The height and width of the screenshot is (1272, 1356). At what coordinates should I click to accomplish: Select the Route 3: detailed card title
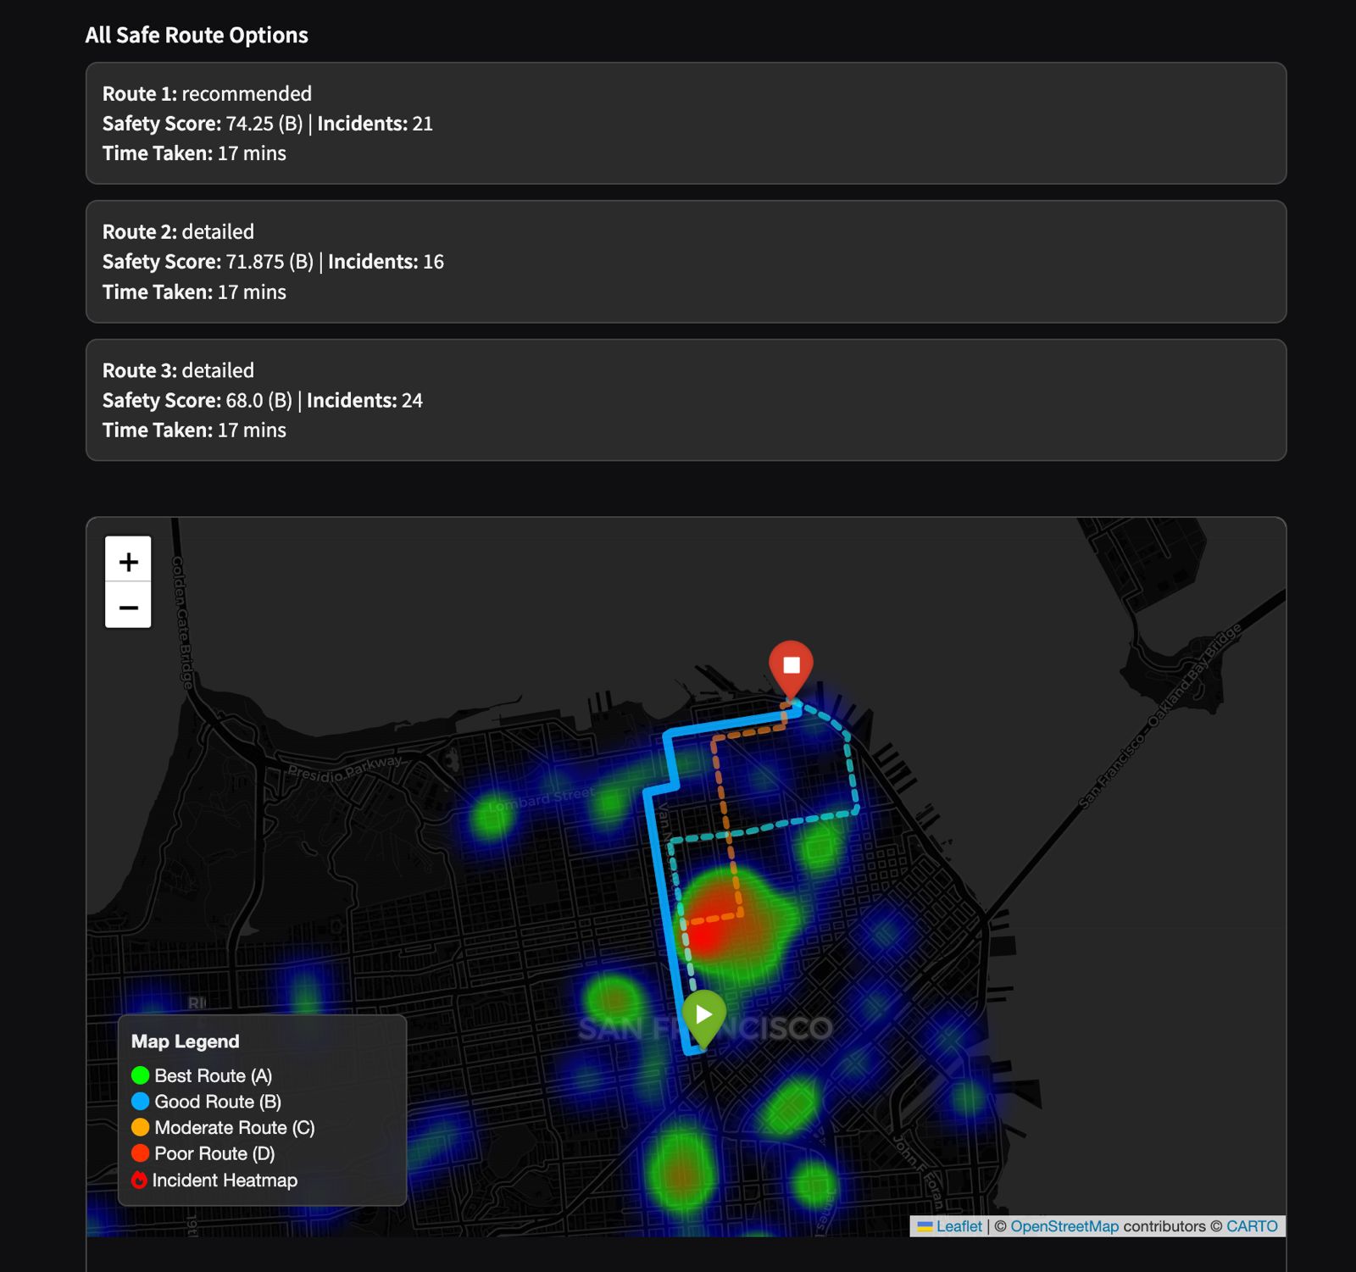[x=178, y=370]
